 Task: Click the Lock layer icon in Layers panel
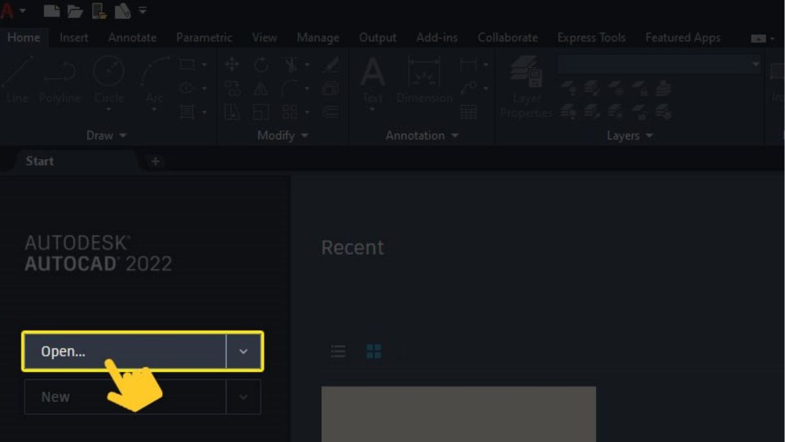639,88
